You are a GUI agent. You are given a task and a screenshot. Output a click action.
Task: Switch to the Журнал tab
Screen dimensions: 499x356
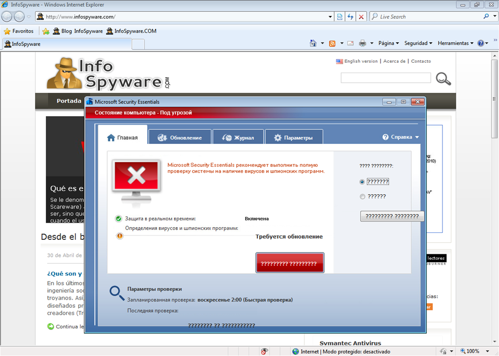(x=238, y=138)
